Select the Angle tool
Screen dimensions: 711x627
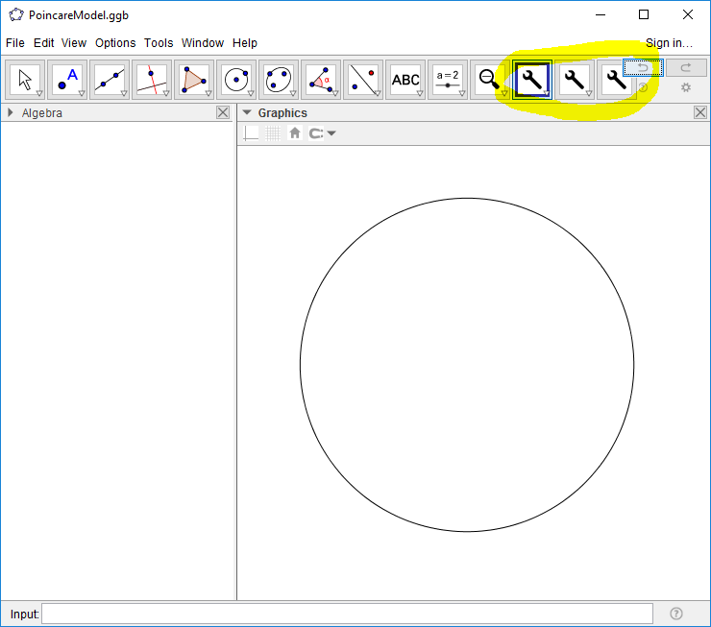coord(321,79)
